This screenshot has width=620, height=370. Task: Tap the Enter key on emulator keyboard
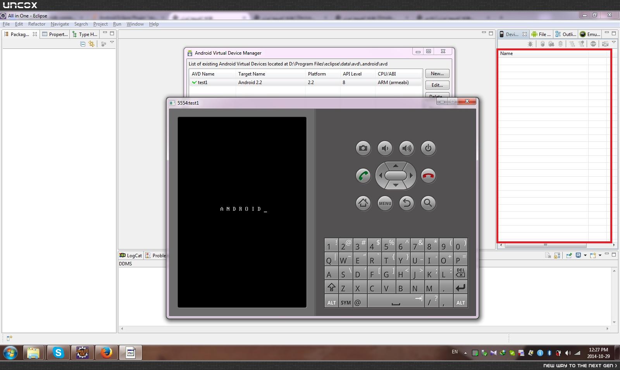[460, 287]
